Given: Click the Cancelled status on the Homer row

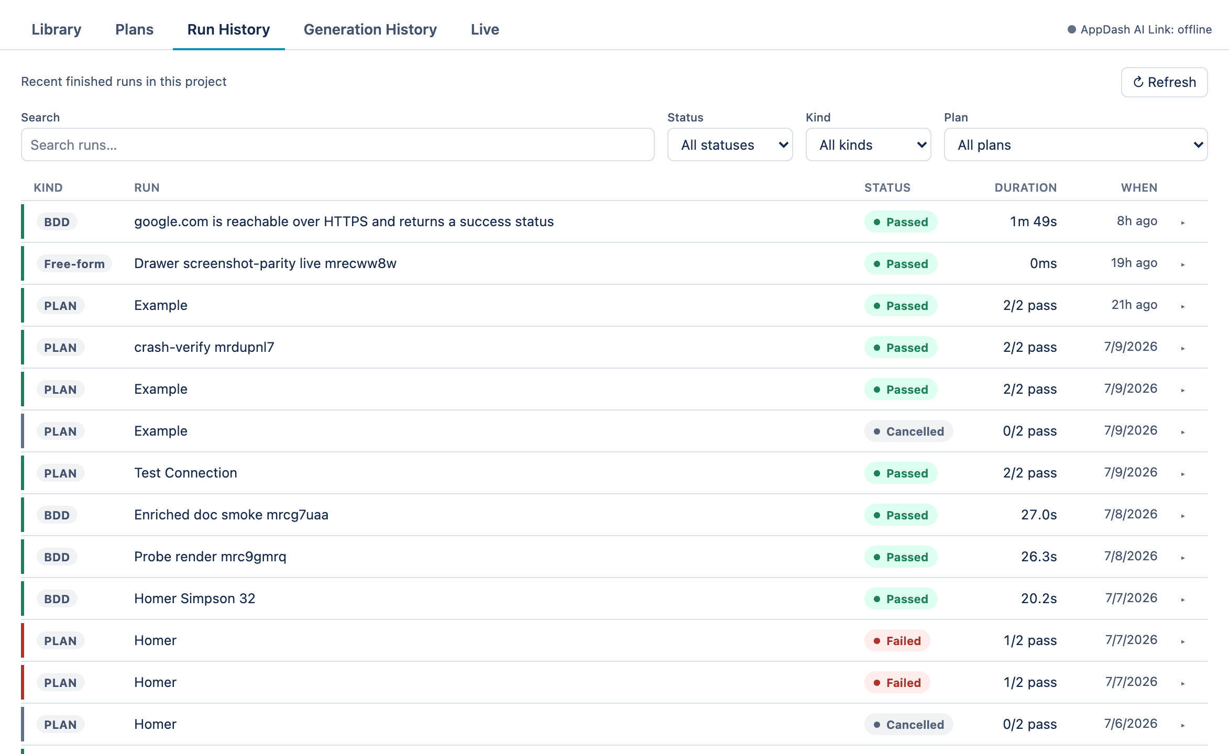Looking at the screenshot, I should click(908, 725).
